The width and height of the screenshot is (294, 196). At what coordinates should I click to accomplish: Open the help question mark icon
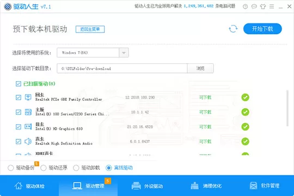point(245,7)
